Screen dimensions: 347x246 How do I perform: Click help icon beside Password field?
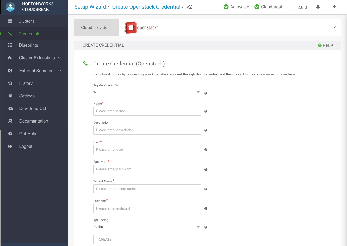(206, 169)
